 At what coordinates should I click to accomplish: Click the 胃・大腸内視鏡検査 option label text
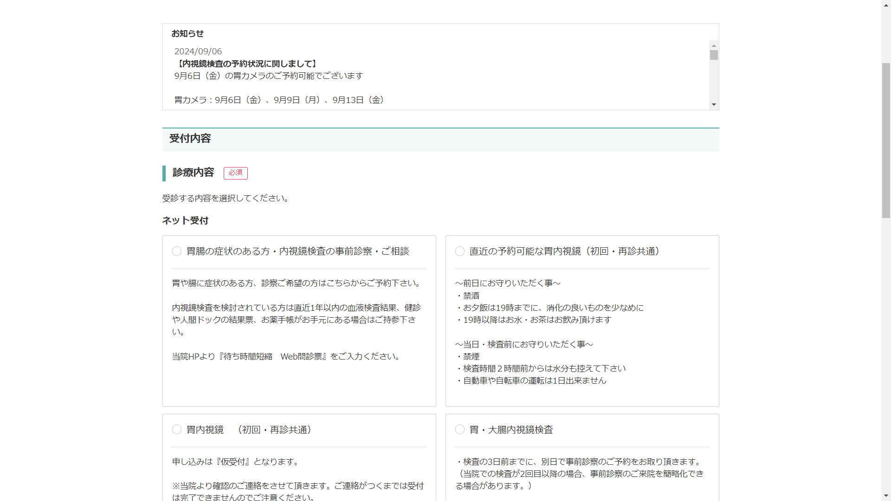[x=511, y=430]
